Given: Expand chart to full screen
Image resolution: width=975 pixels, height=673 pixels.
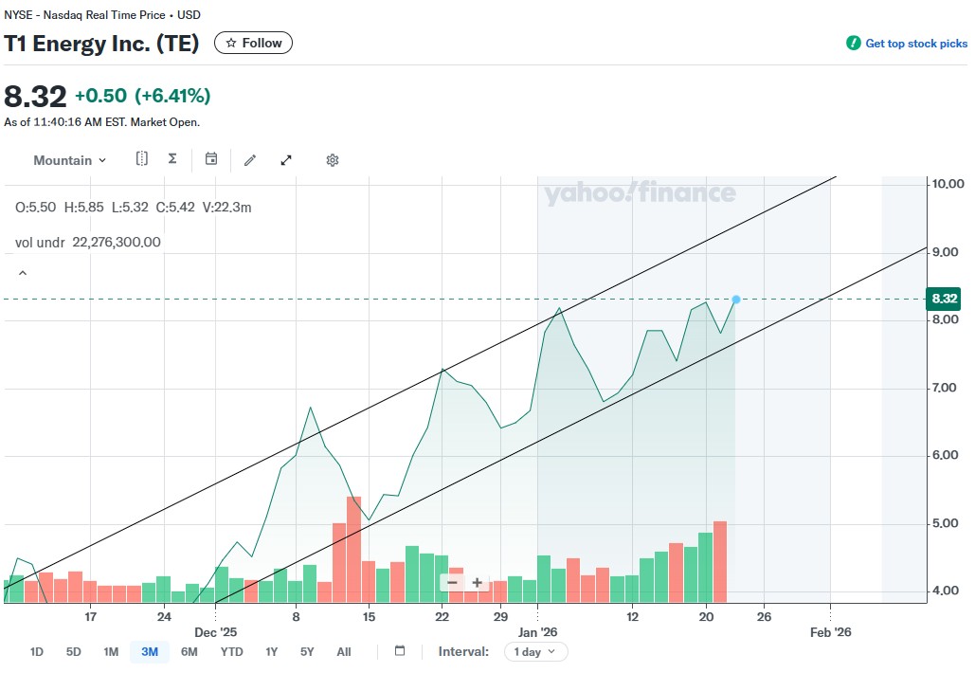Looking at the screenshot, I should [x=286, y=160].
